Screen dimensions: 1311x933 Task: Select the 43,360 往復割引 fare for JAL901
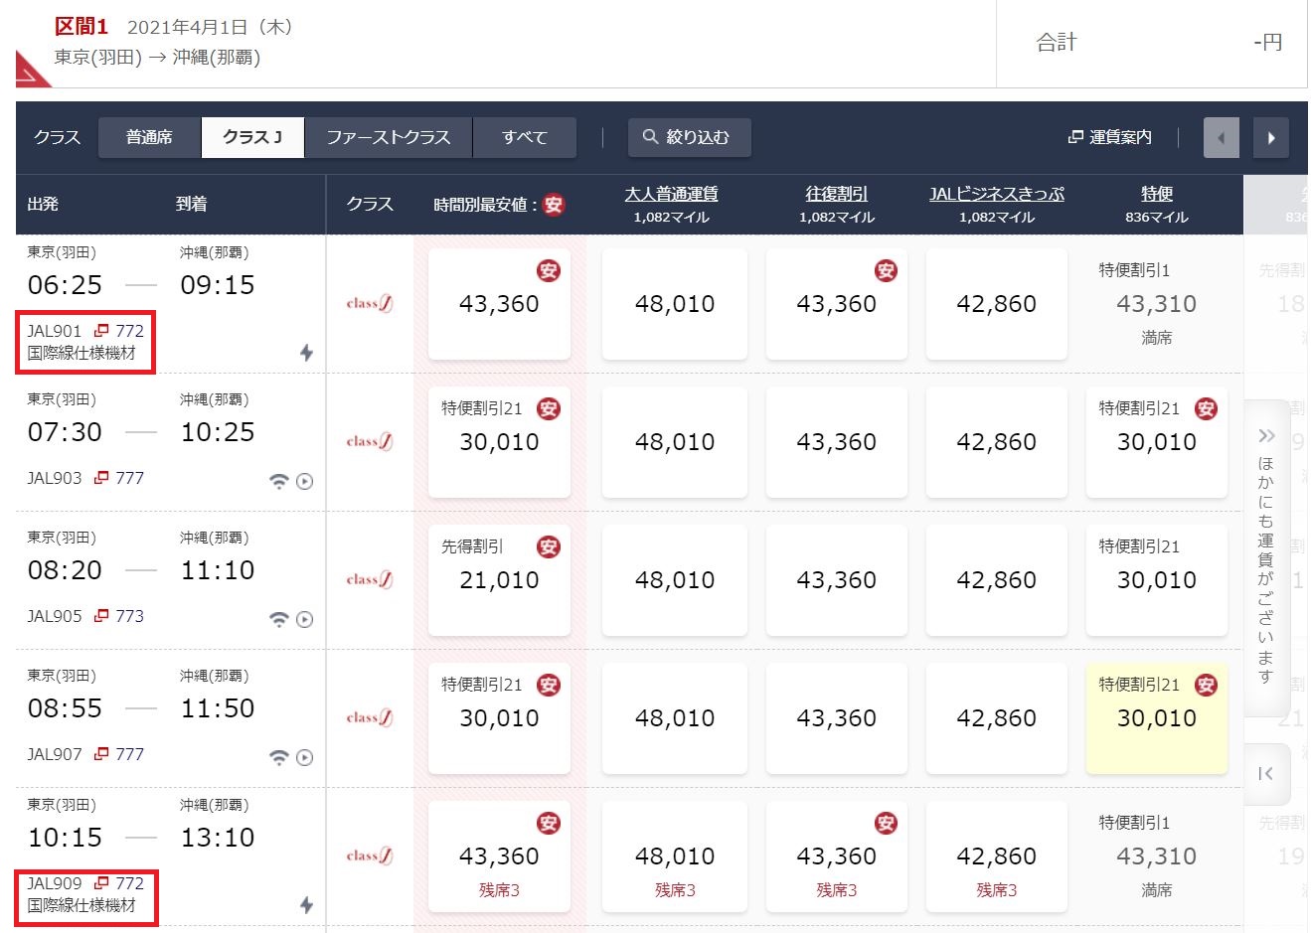click(837, 304)
